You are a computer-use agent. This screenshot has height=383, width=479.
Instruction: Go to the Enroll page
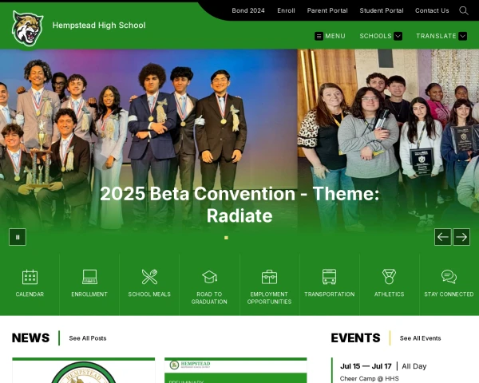(x=286, y=10)
